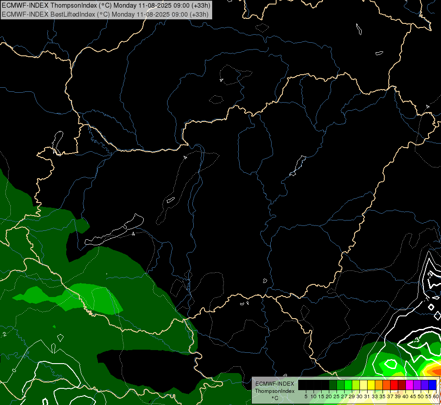The width and height of the screenshot is (441, 405).
Task: Click legend value 39
Action: [x=398, y=396]
